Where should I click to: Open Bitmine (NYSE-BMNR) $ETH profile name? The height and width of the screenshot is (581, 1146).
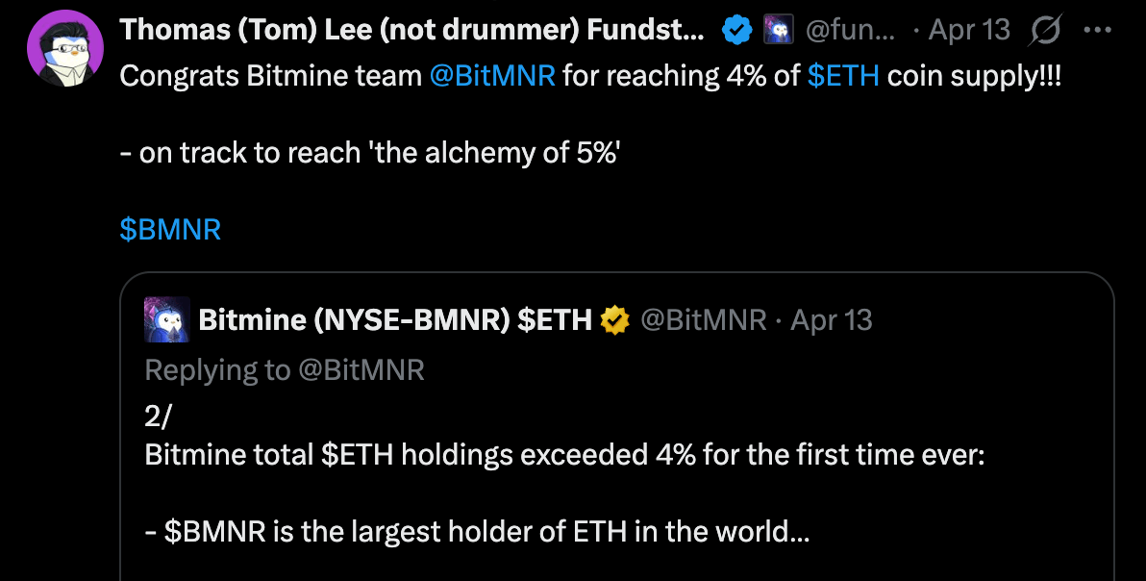point(395,319)
